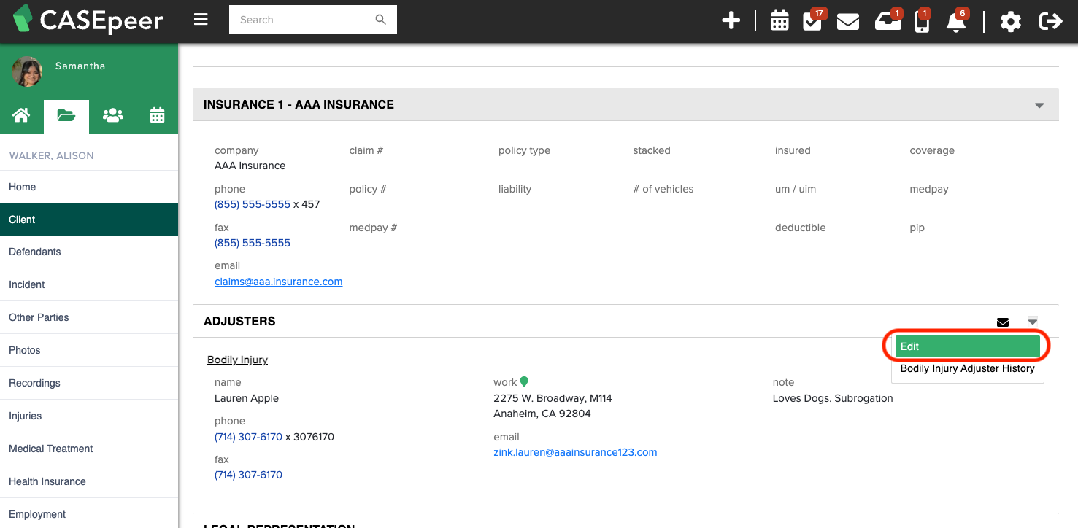Open the notifications bell icon

pos(955,21)
